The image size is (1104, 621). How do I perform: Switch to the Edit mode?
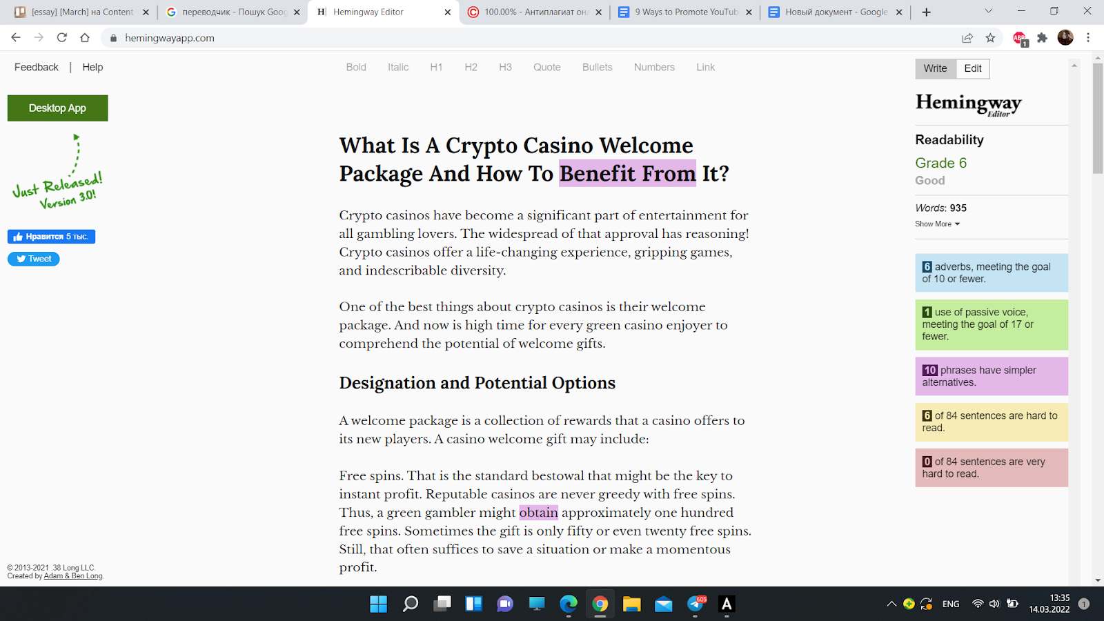point(973,68)
